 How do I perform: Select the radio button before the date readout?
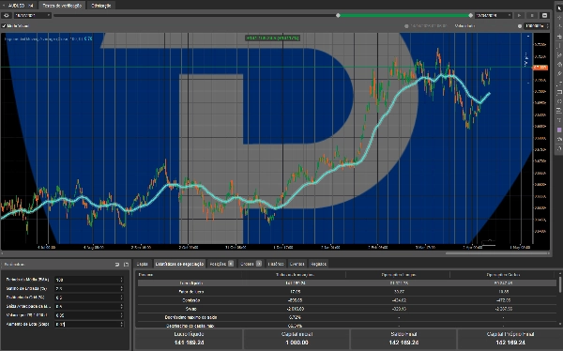[x=406, y=26]
